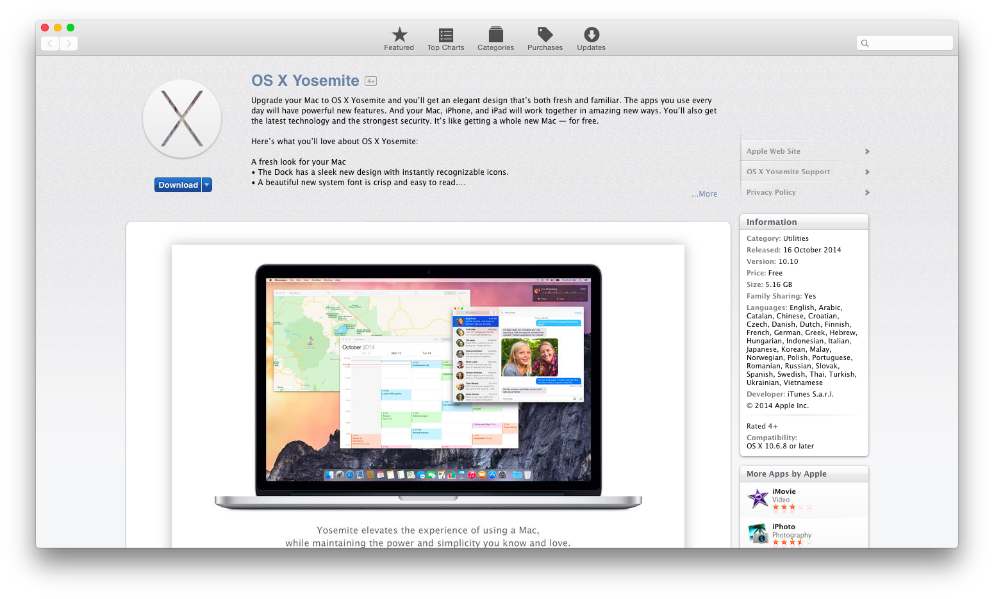Click the OS X Yosemite app icon
Viewport: 994px width, 599px height.
182,119
